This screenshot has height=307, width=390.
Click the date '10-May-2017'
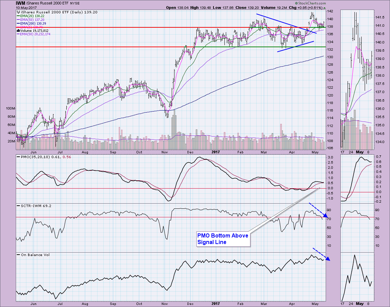(x=26, y=8)
